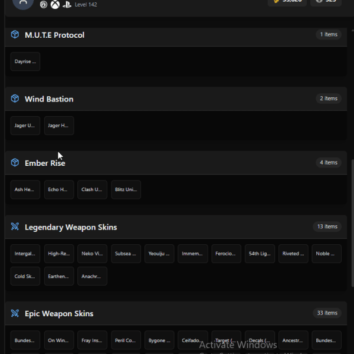Click the Epic Weapon Skins swords icon
Image resolution: width=354 pixels, height=354 pixels.
[15, 313]
